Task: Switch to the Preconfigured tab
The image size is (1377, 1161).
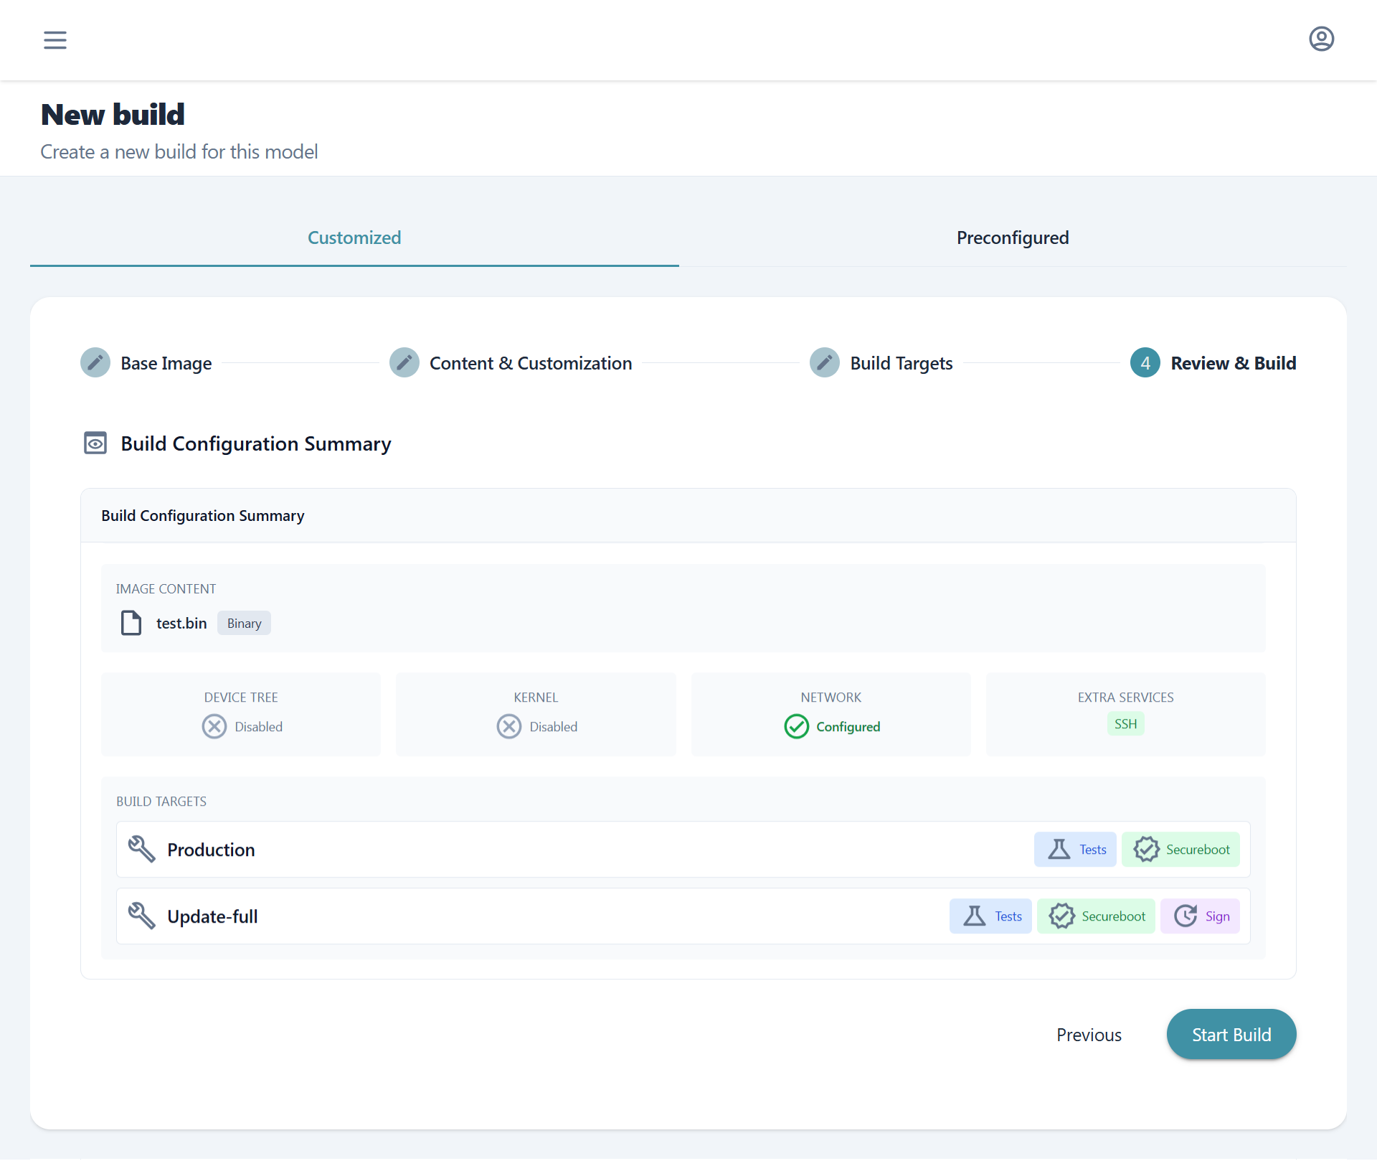Action: tap(1012, 238)
